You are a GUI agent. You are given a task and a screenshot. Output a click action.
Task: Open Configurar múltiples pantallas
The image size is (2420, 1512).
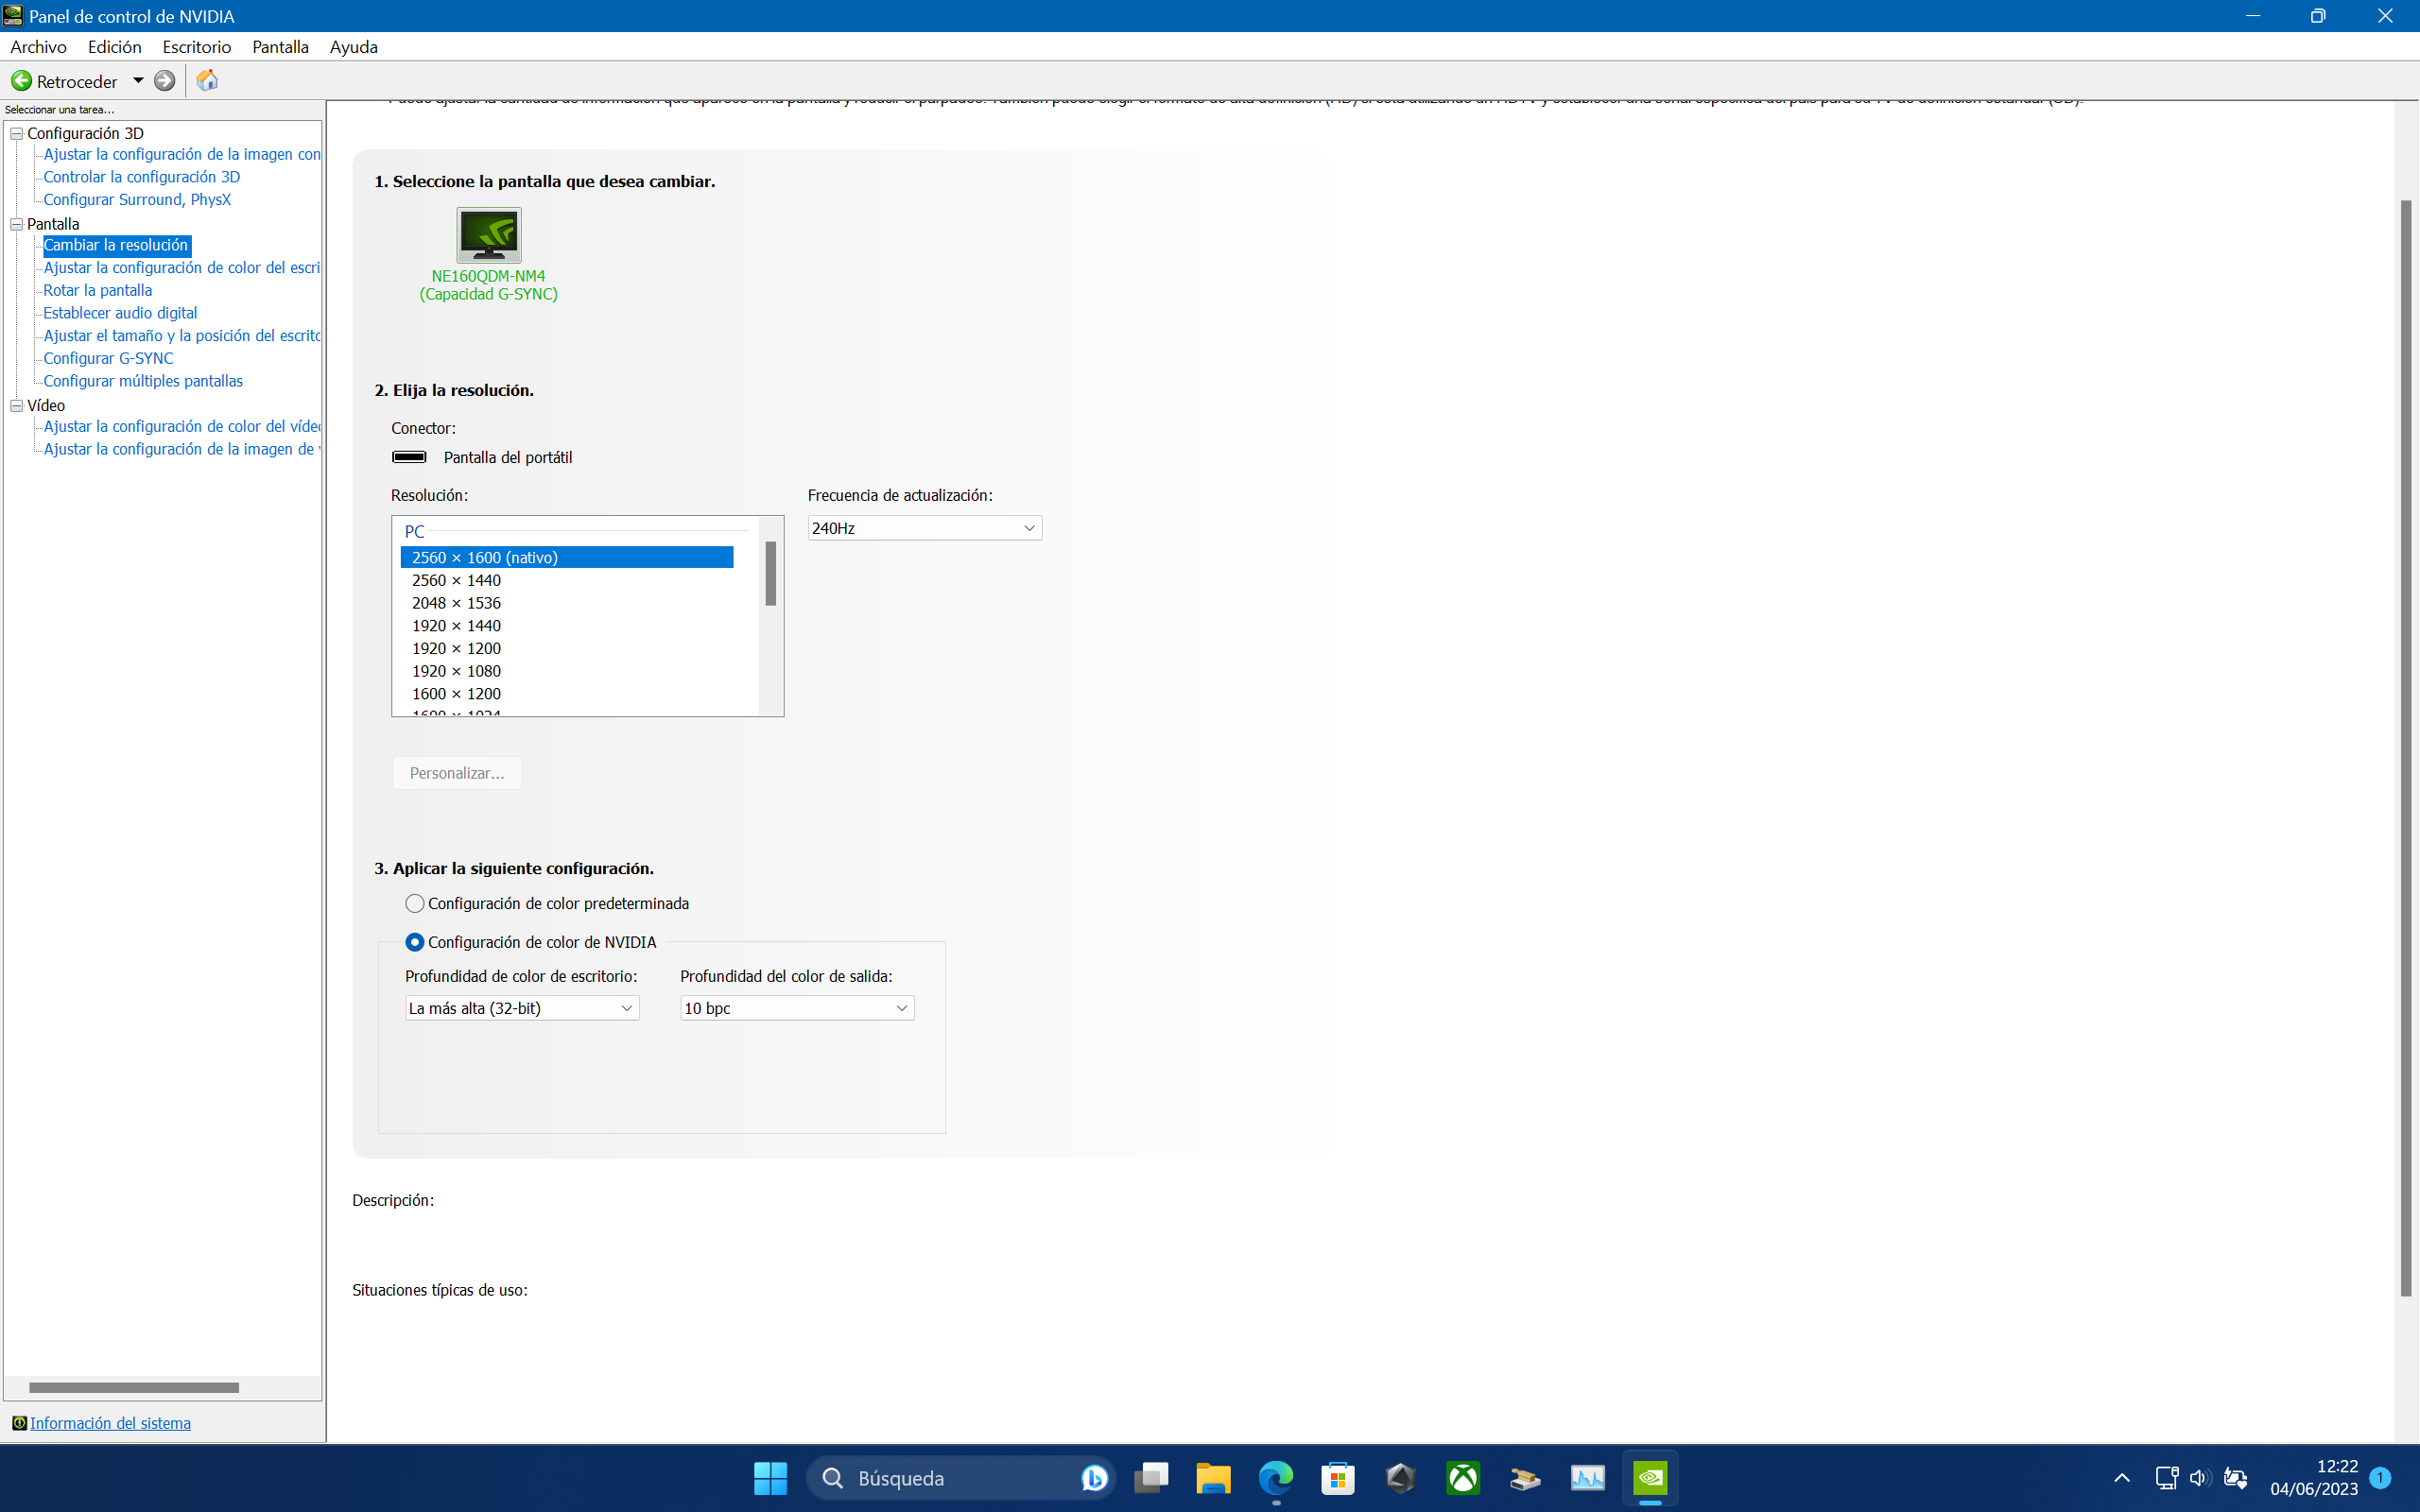pyautogui.click(x=143, y=381)
